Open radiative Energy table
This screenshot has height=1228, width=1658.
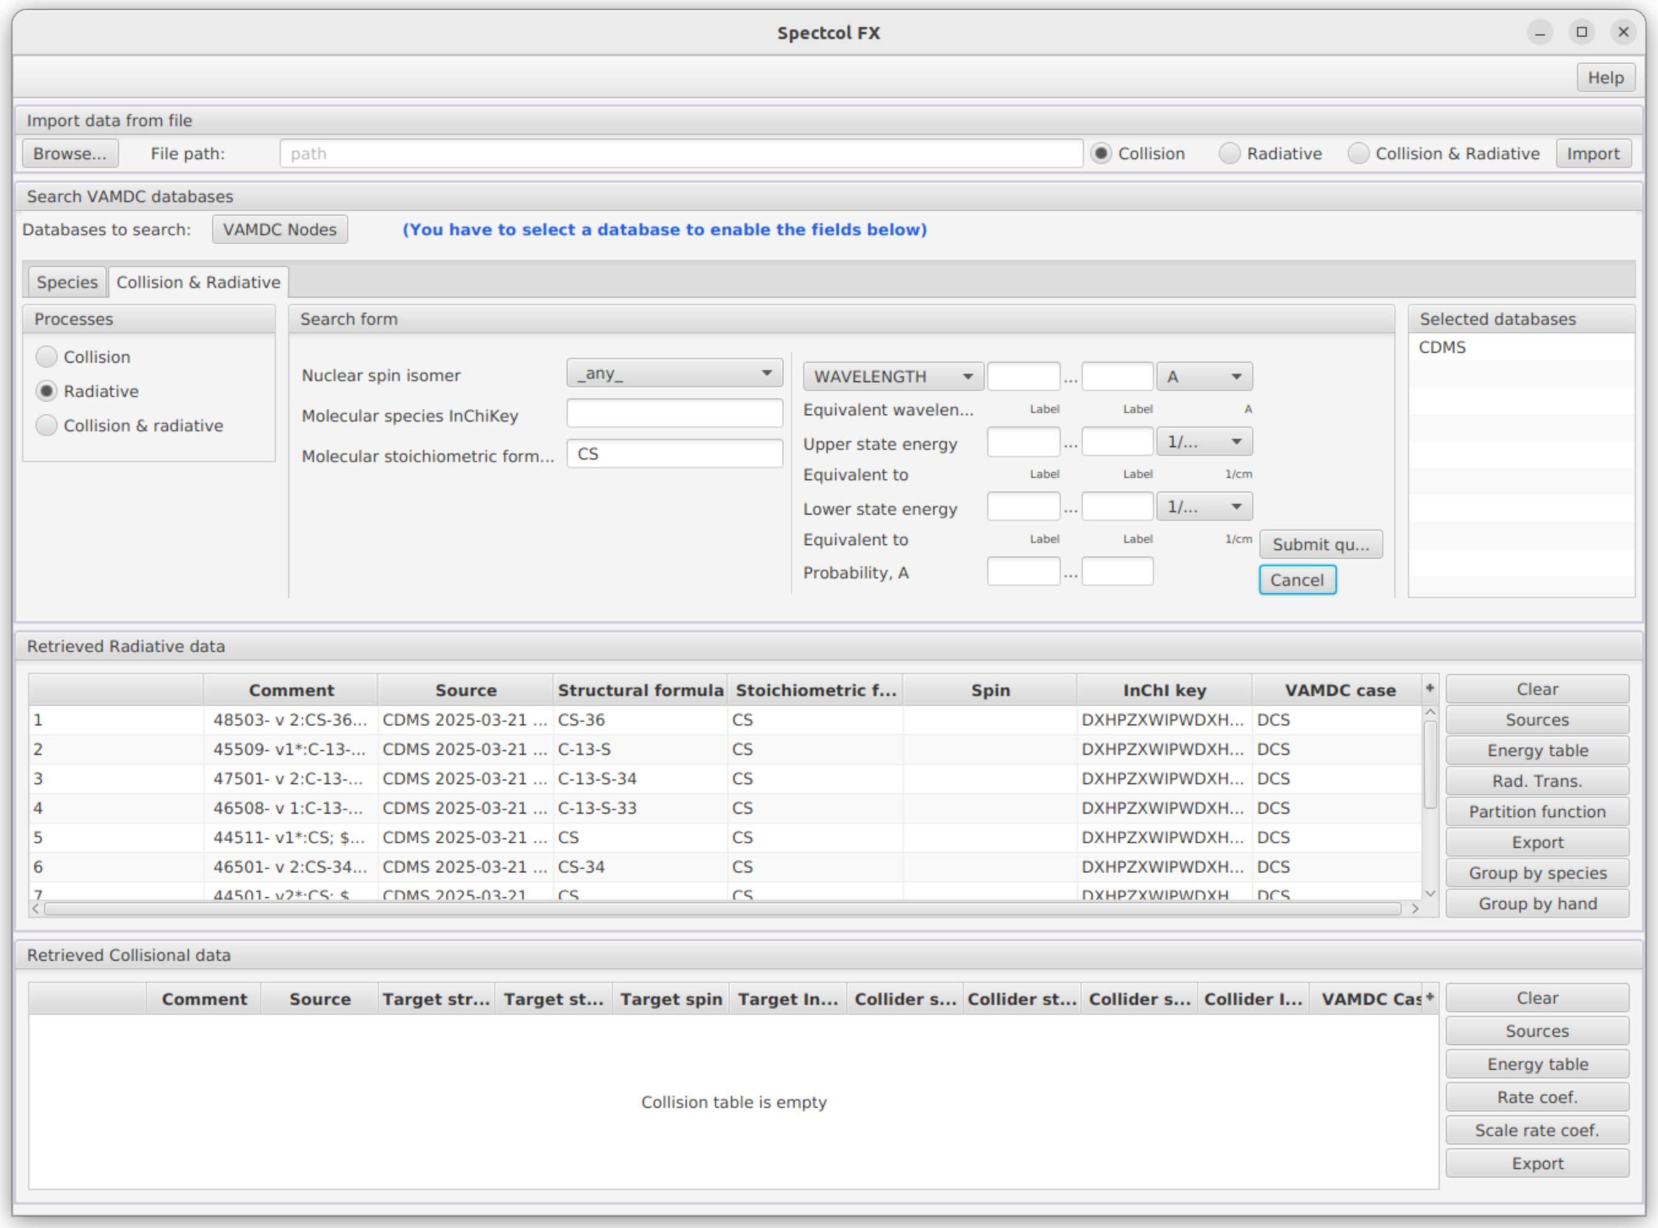(1537, 750)
